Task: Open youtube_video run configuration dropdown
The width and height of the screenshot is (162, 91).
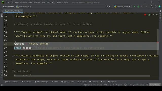Action: (x=122, y=7)
